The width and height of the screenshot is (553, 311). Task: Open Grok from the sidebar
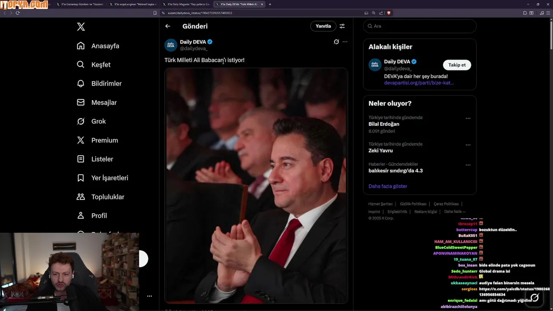91,121
